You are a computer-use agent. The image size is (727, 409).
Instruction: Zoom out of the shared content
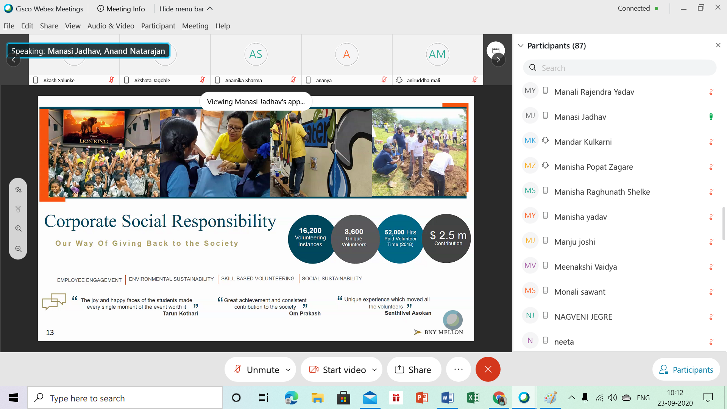(18, 249)
